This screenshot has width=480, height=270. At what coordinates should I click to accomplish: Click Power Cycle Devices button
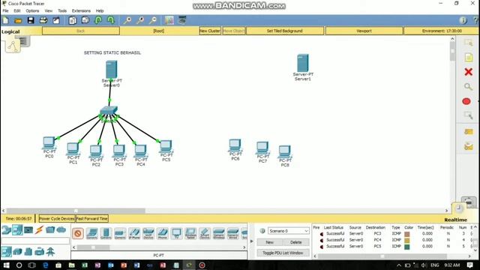(x=57, y=218)
